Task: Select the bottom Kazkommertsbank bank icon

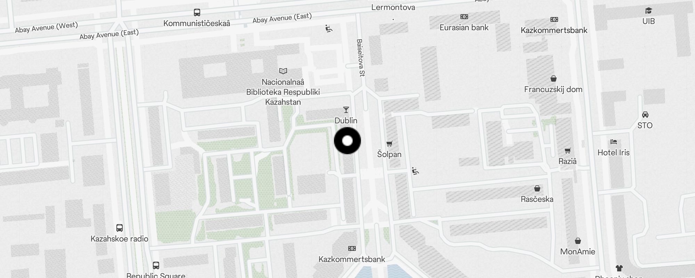Action: (352, 248)
